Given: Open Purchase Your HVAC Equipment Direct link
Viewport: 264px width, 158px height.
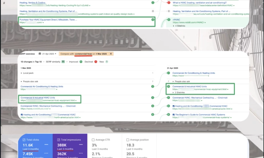Looking at the screenshot, I should [x=48, y=20].
